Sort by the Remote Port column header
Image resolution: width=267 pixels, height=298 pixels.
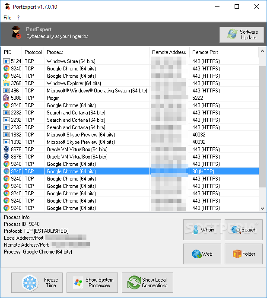(x=224, y=52)
